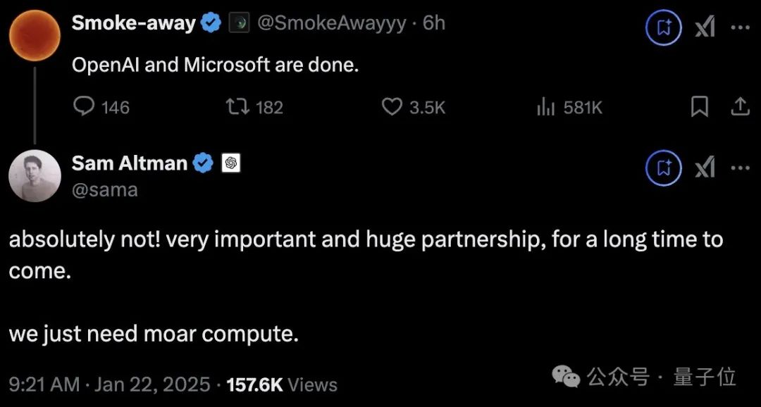Share the Smoke-away tweet
The image size is (761, 407).
pos(739,107)
